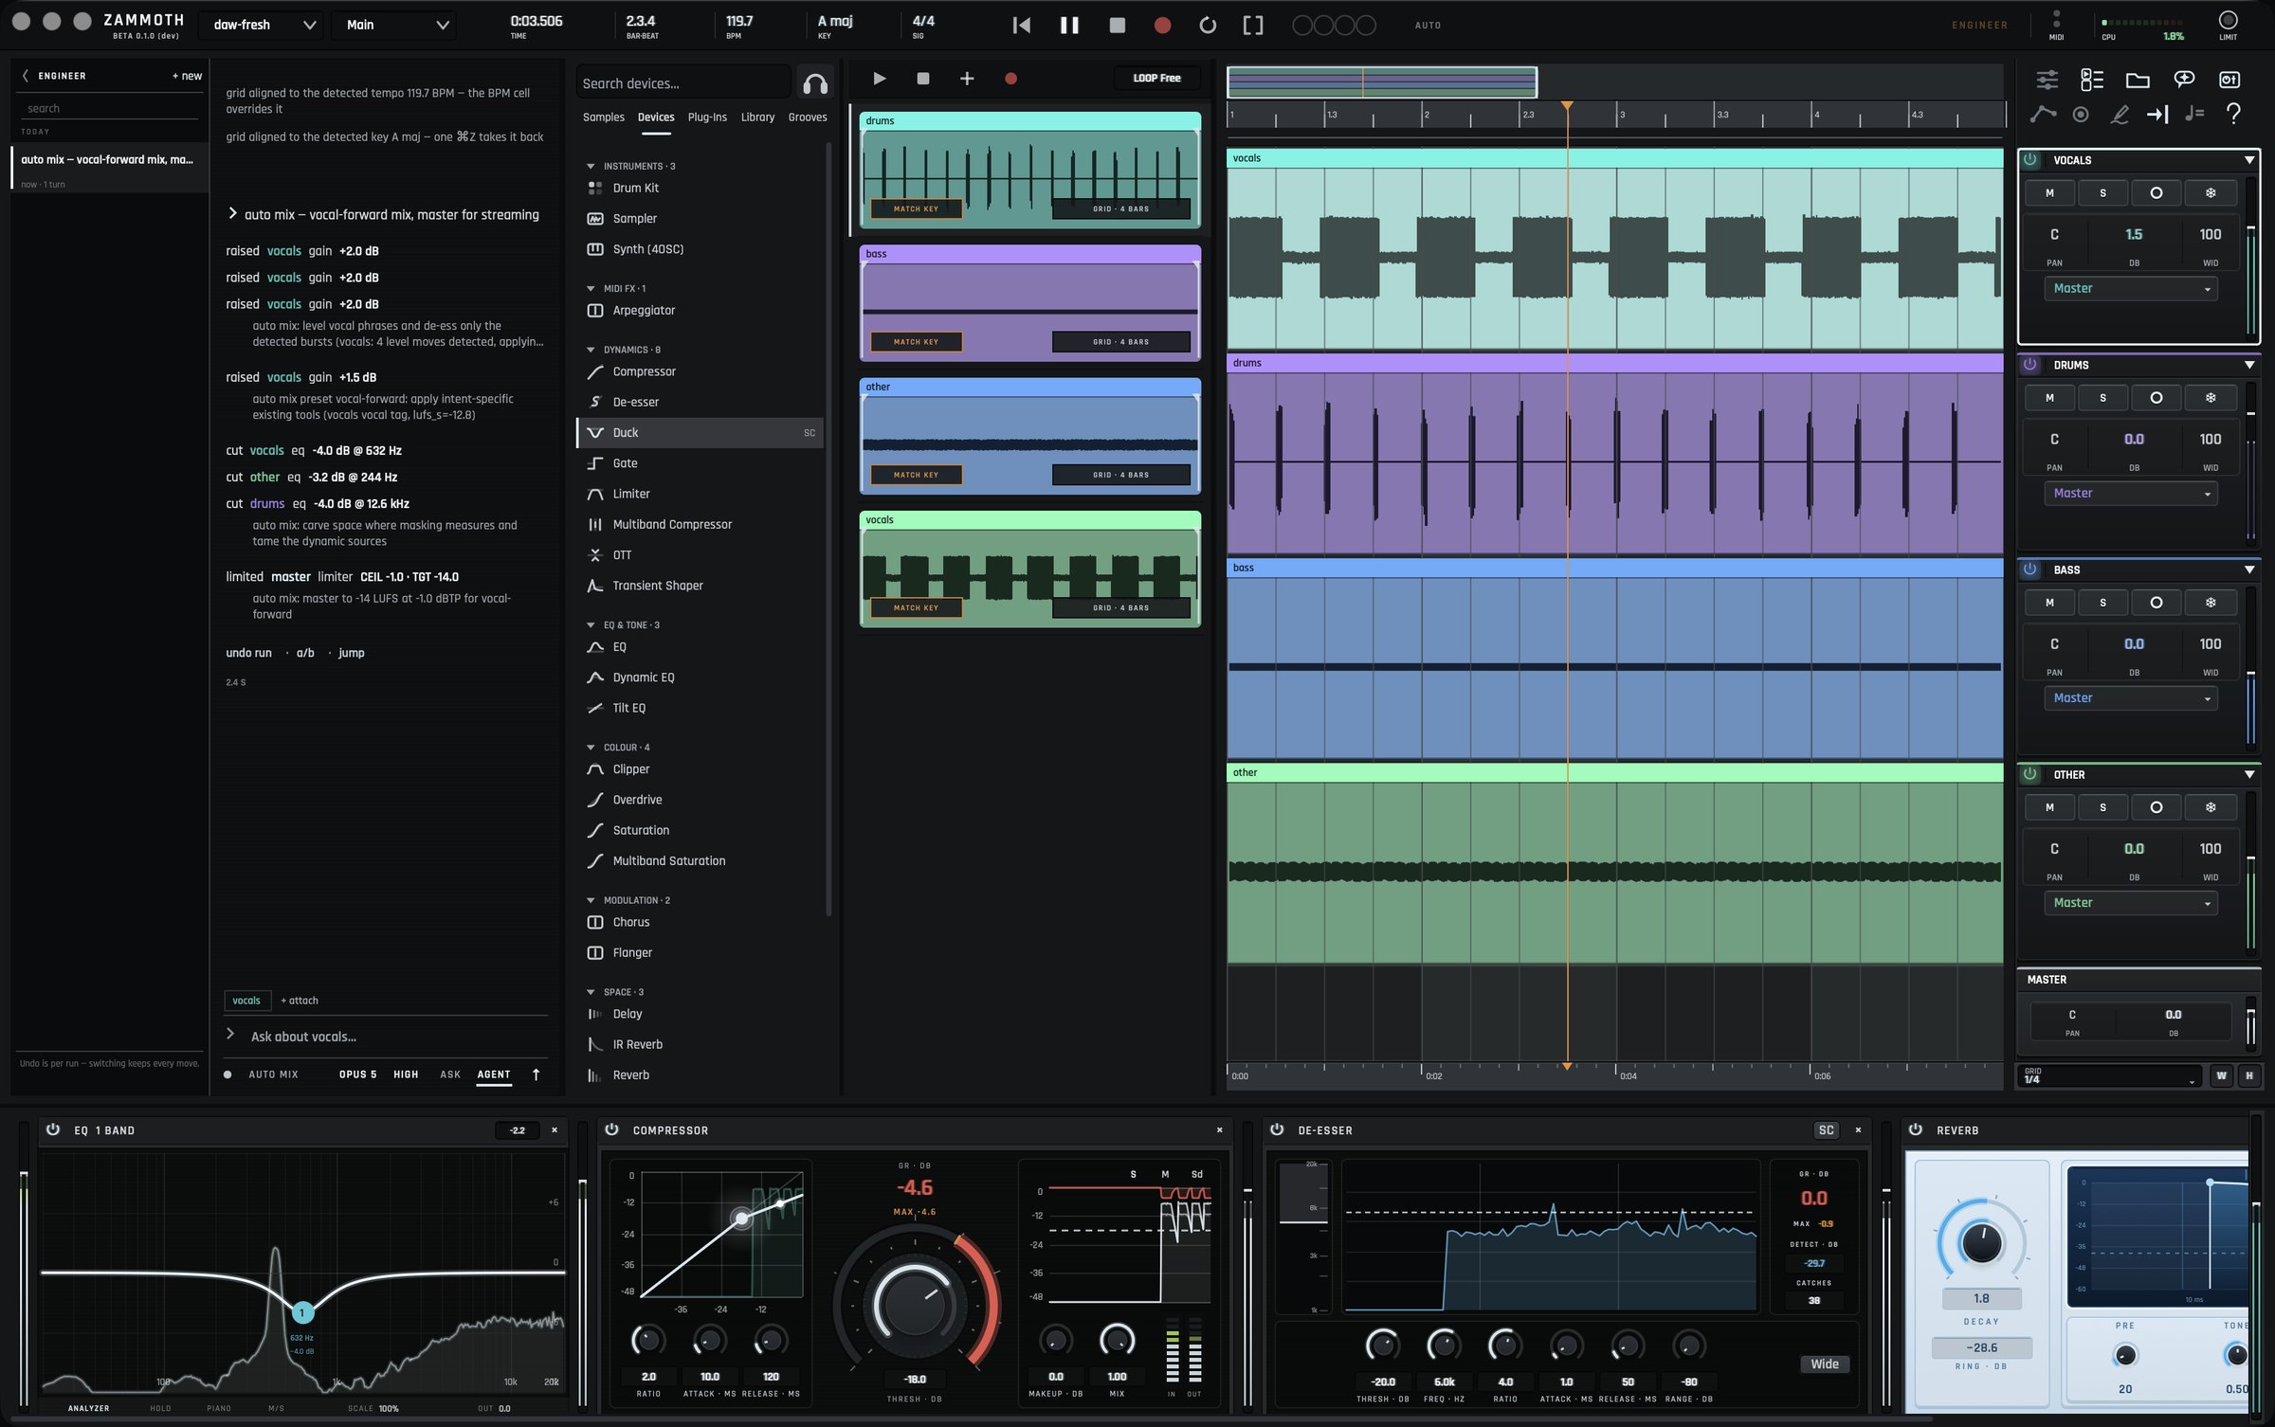Switch to the Samples tab
The image size is (2275, 1427).
coord(603,117)
